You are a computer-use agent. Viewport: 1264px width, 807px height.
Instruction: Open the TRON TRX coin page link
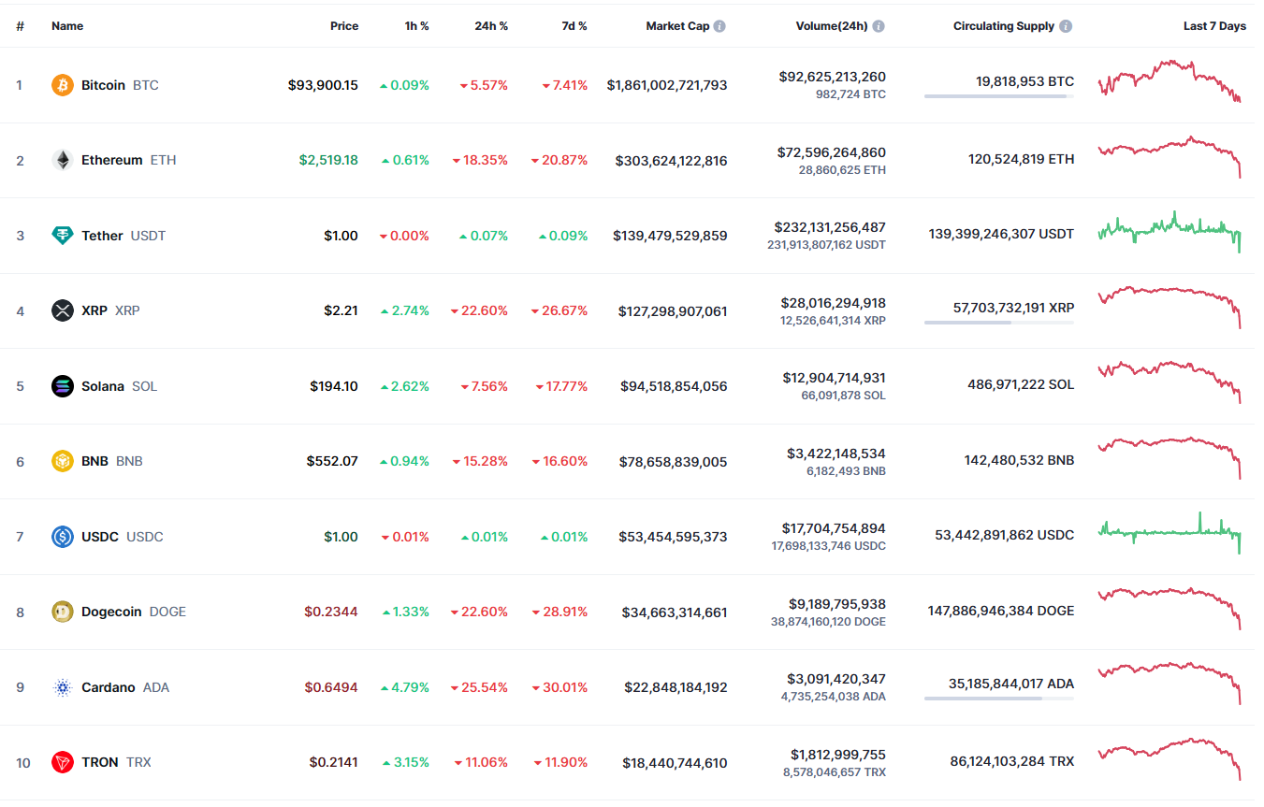[x=116, y=762]
